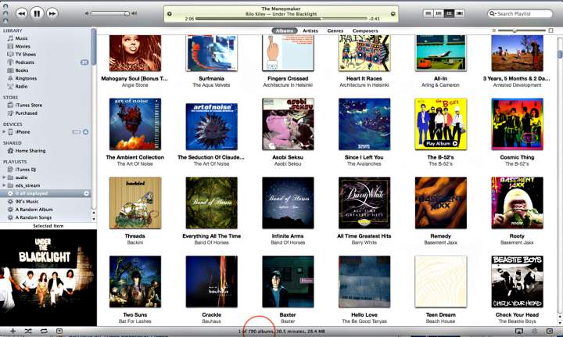Select the Albums tab
563x337 pixels.
point(285,30)
